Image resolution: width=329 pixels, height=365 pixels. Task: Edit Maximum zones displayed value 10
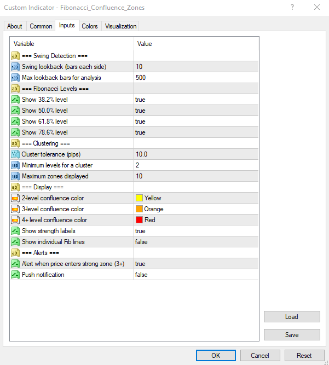(196, 176)
